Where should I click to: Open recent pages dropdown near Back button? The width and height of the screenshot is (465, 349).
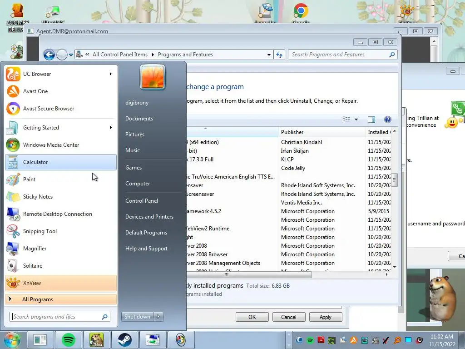pyautogui.click(x=71, y=55)
